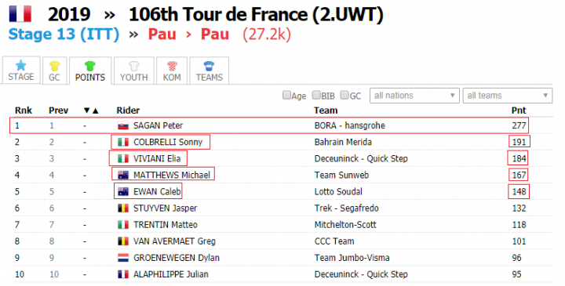Switch to the POINTS tab

(90, 71)
